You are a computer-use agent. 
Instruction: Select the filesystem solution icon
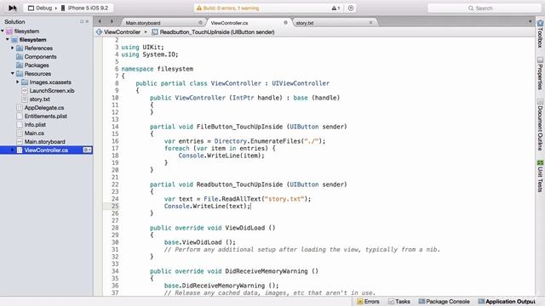[x=9, y=31]
